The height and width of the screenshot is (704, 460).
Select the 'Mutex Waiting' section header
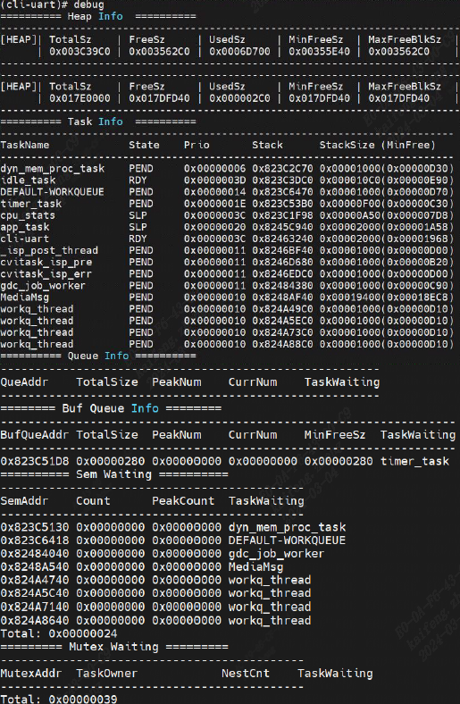tap(113, 647)
